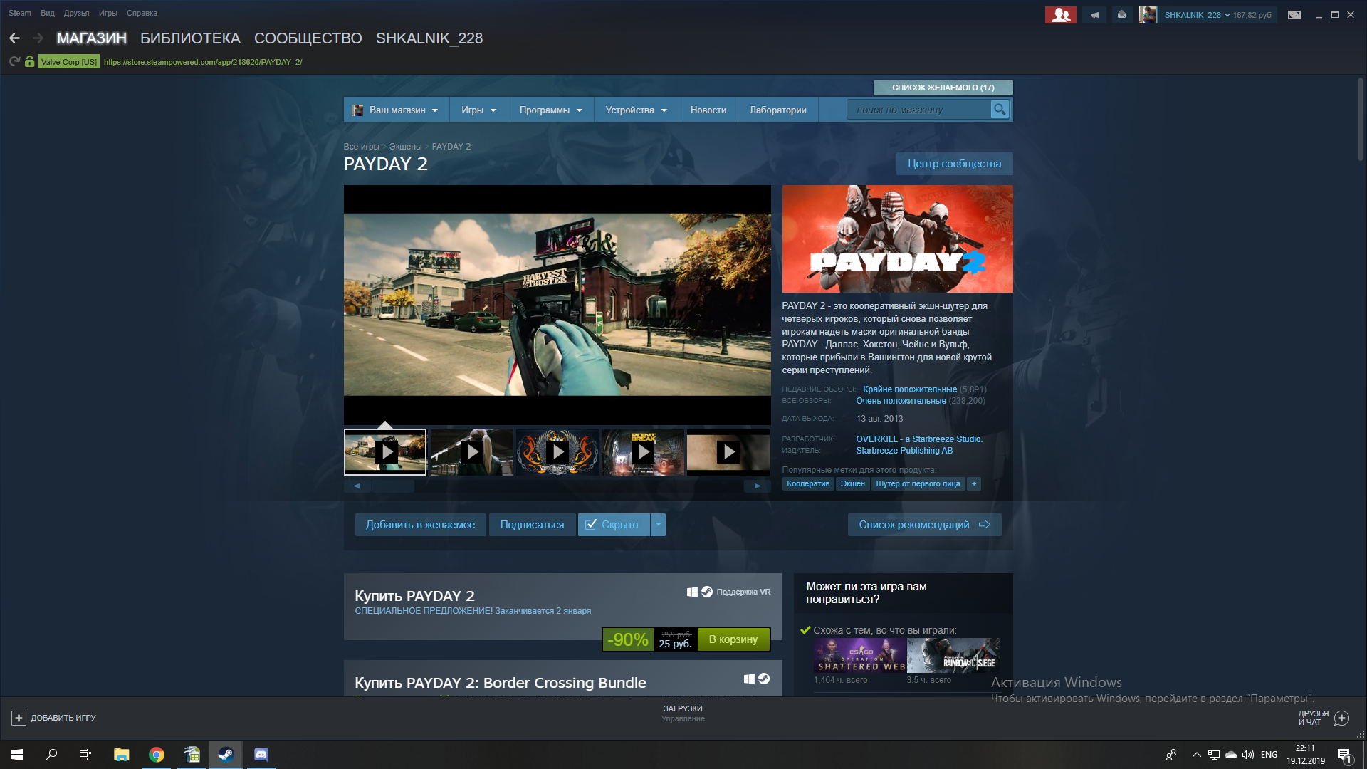Click the Steam taskbar icon
The image size is (1367, 769).
click(x=226, y=755)
